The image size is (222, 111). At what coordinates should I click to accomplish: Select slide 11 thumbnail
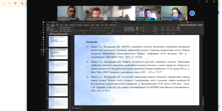(x=58, y=66)
